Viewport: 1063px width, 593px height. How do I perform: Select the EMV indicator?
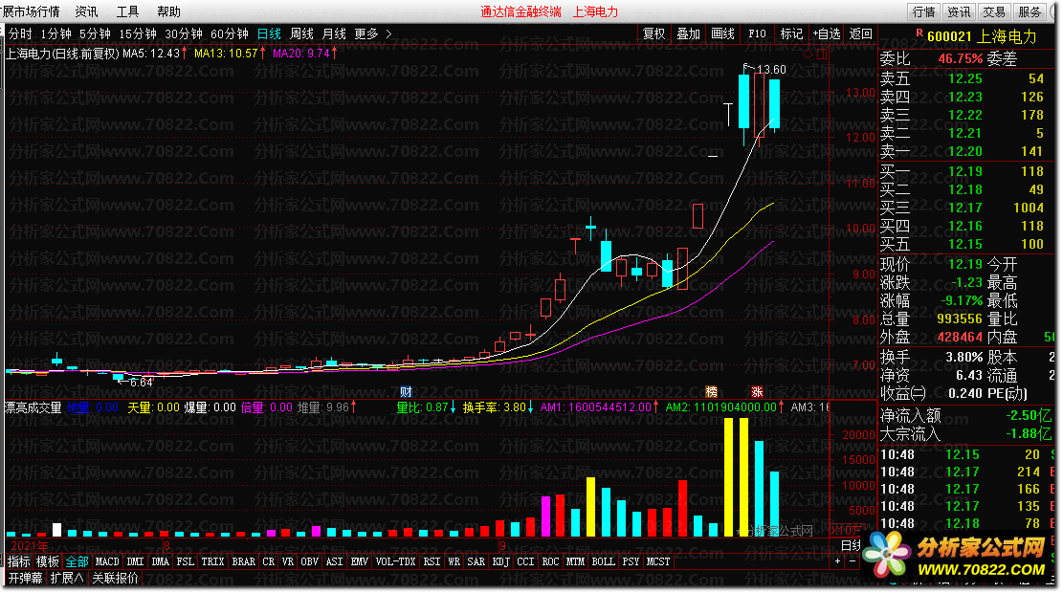click(x=360, y=561)
